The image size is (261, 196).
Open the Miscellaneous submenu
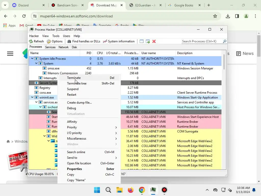(89, 139)
